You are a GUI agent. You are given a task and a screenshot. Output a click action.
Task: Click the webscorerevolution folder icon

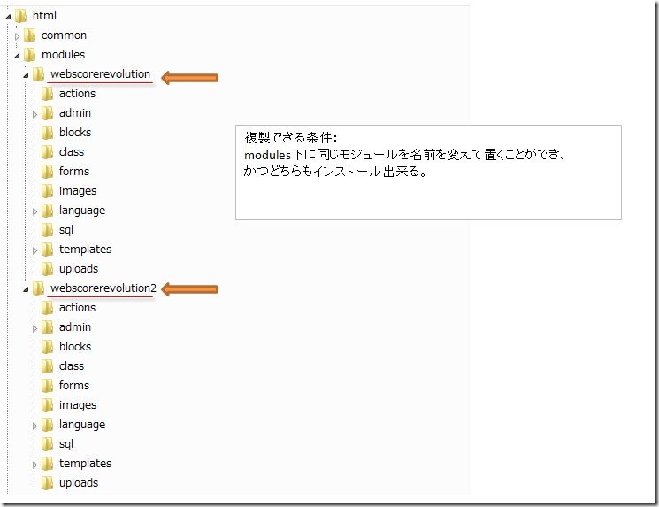[x=38, y=74]
